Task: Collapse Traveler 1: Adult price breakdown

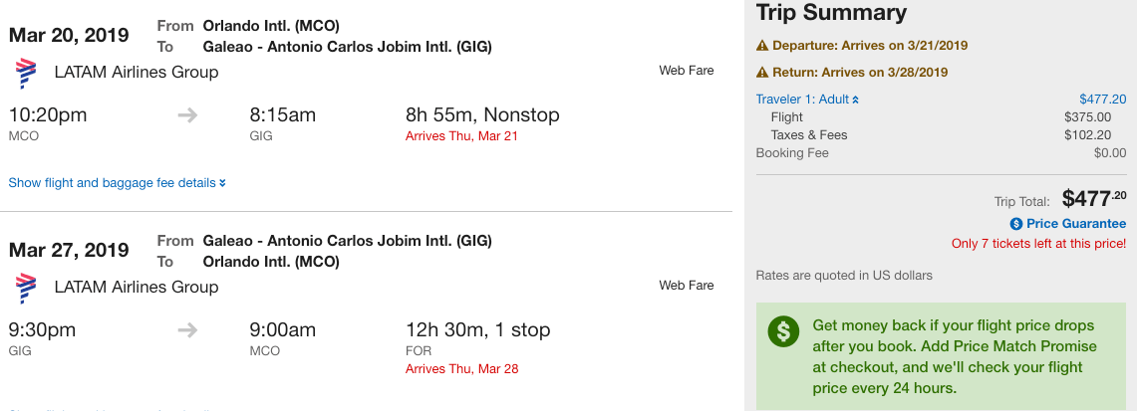Action: pos(807,100)
